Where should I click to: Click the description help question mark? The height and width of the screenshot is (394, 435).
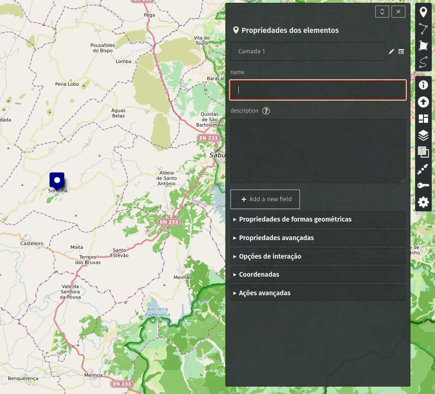[x=266, y=111]
